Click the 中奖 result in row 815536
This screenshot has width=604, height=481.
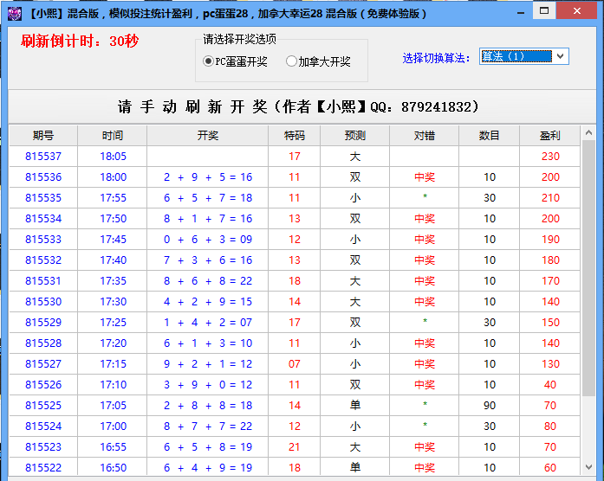pyautogui.click(x=425, y=177)
